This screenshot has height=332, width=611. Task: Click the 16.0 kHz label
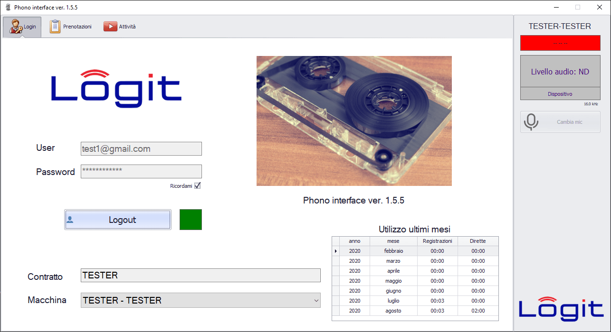click(x=591, y=104)
